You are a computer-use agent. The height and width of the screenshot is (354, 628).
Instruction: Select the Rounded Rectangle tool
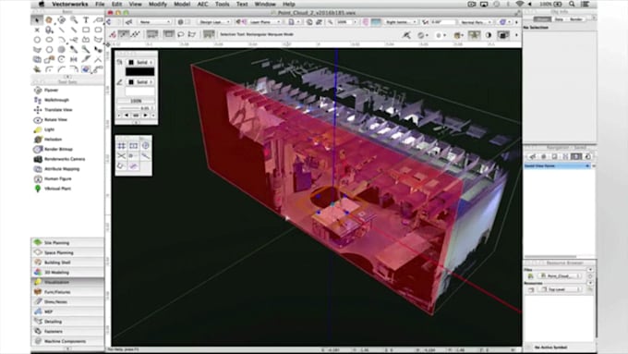[x=98, y=30]
